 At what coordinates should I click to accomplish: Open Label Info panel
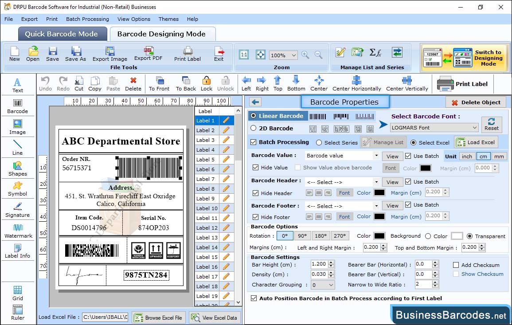(18, 251)
